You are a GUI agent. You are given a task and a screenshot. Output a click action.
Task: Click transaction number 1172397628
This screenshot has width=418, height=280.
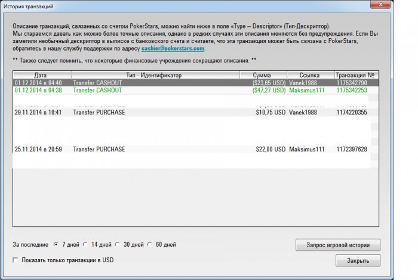pos(352,149)
